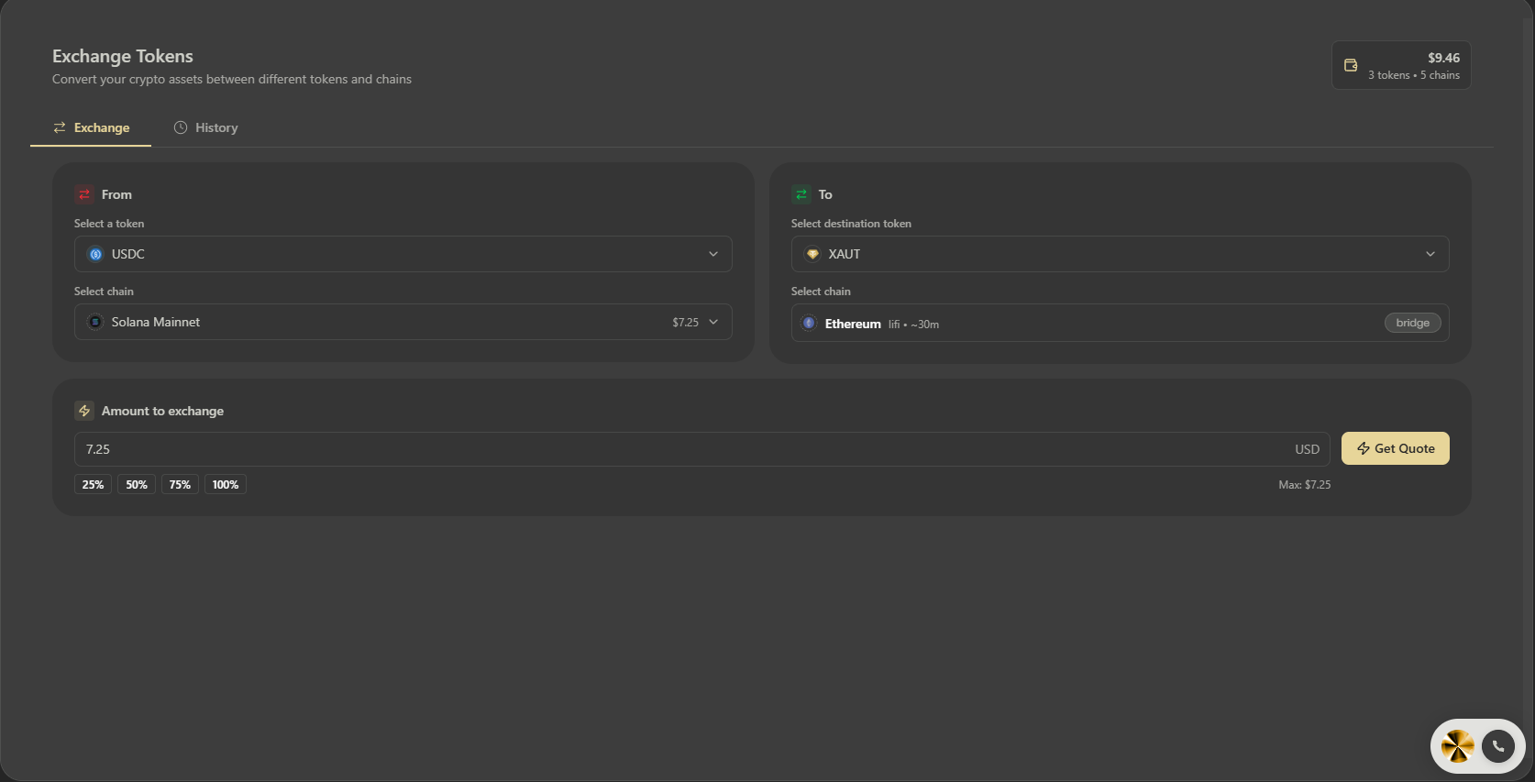The image size is (1535, 782).
Task: Click the amount input field showing 7.25
Action: click(701, 449)
